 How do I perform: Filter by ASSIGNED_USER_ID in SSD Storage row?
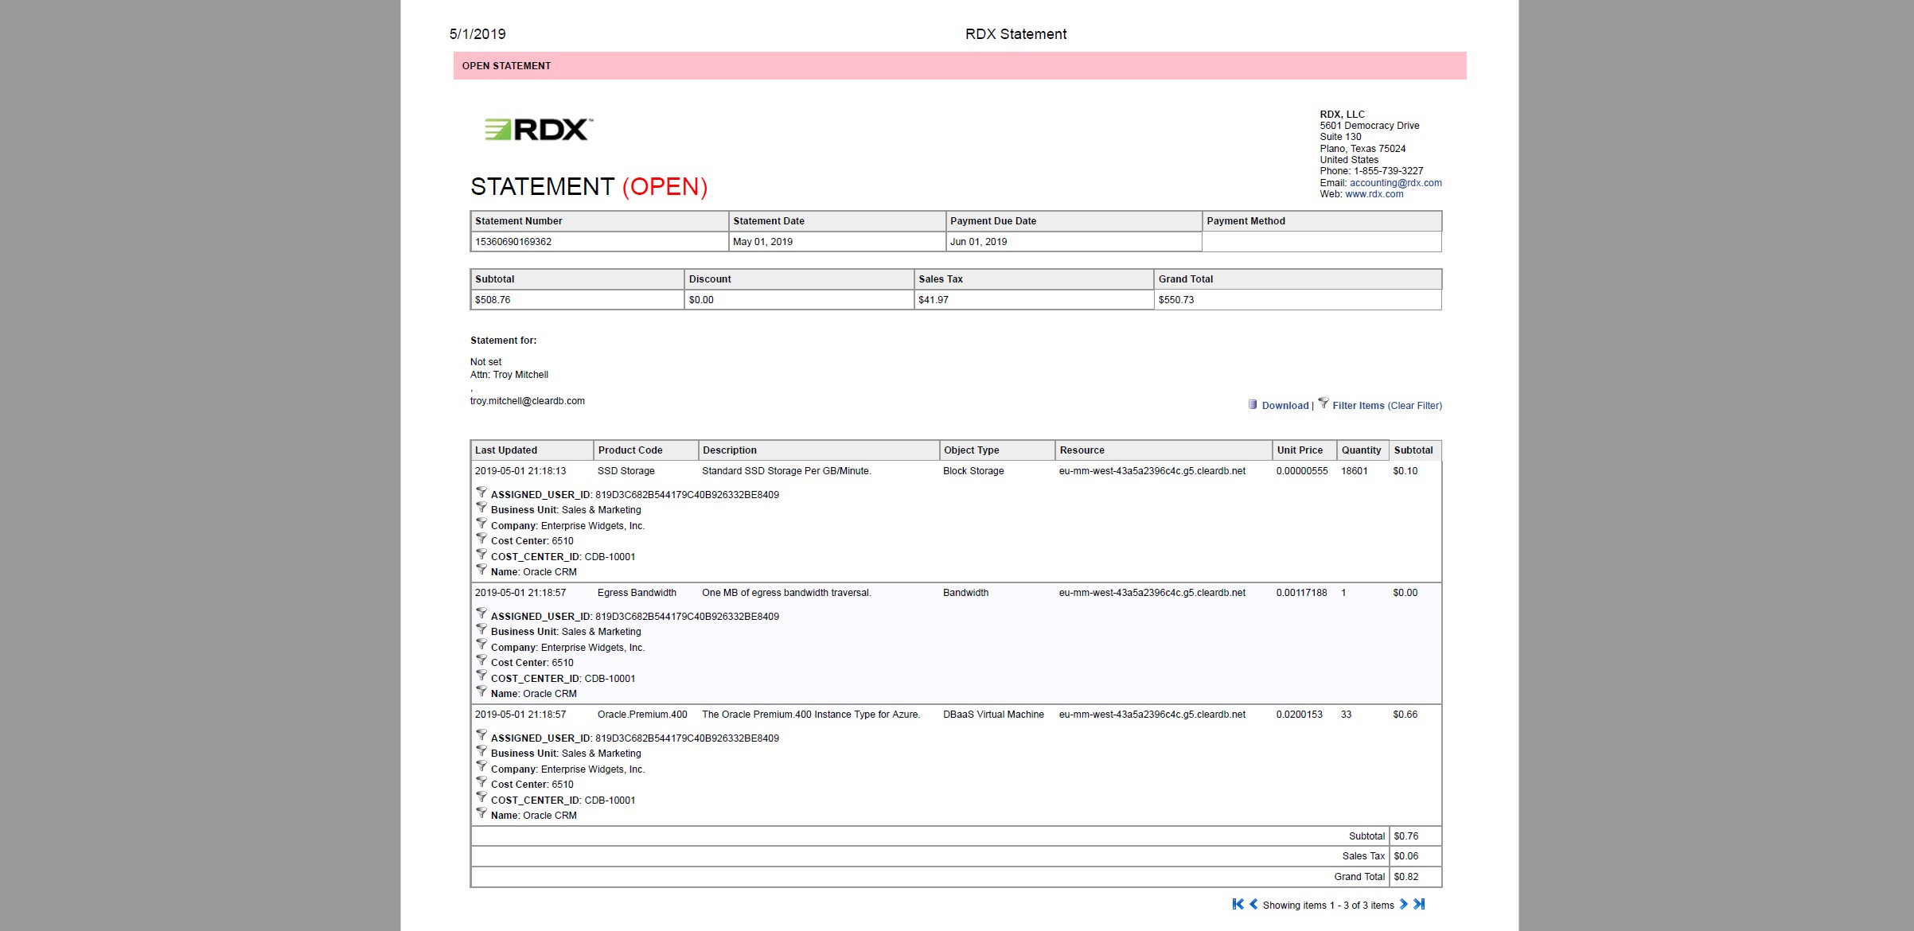point(481,493)
